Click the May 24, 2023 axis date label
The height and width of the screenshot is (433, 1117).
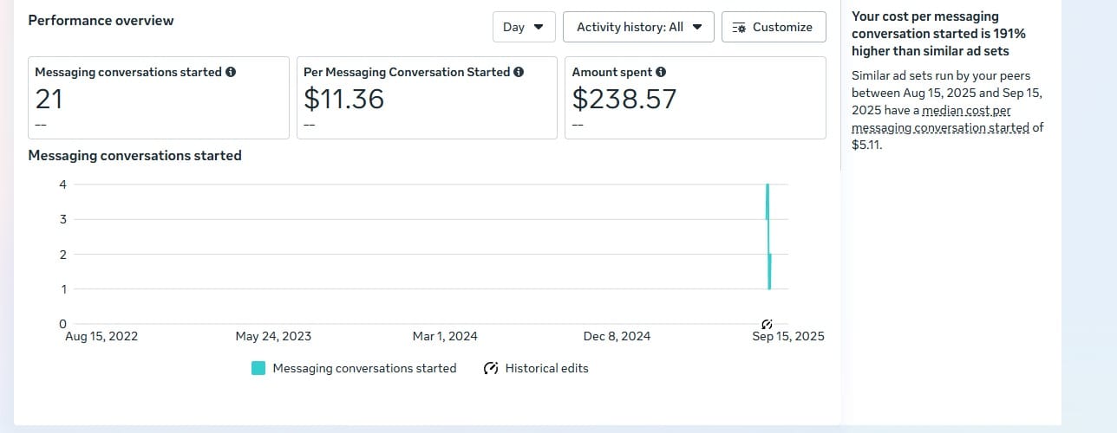tap(273, 336)
